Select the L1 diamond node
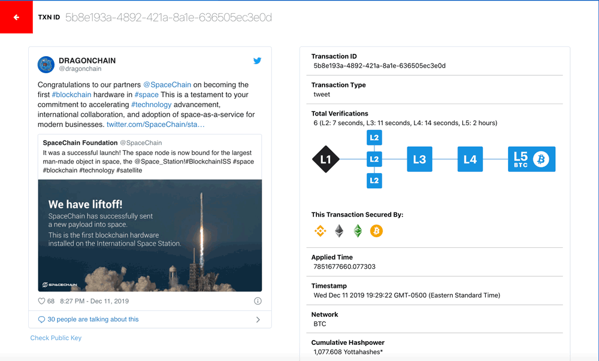Viewport: 599px width, 361px height. tap(325, 159)
